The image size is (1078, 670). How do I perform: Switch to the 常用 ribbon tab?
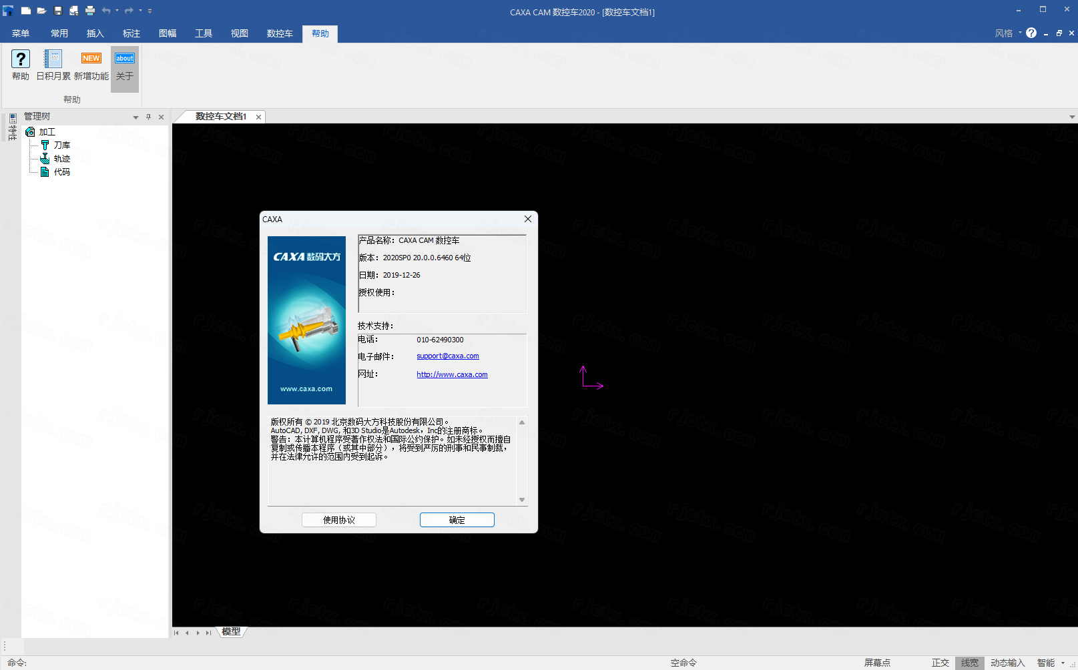click(59, 33)
